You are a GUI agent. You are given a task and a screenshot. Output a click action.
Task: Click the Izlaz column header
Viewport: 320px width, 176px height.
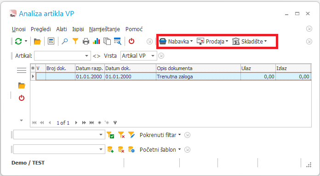(x=293, y=68)
